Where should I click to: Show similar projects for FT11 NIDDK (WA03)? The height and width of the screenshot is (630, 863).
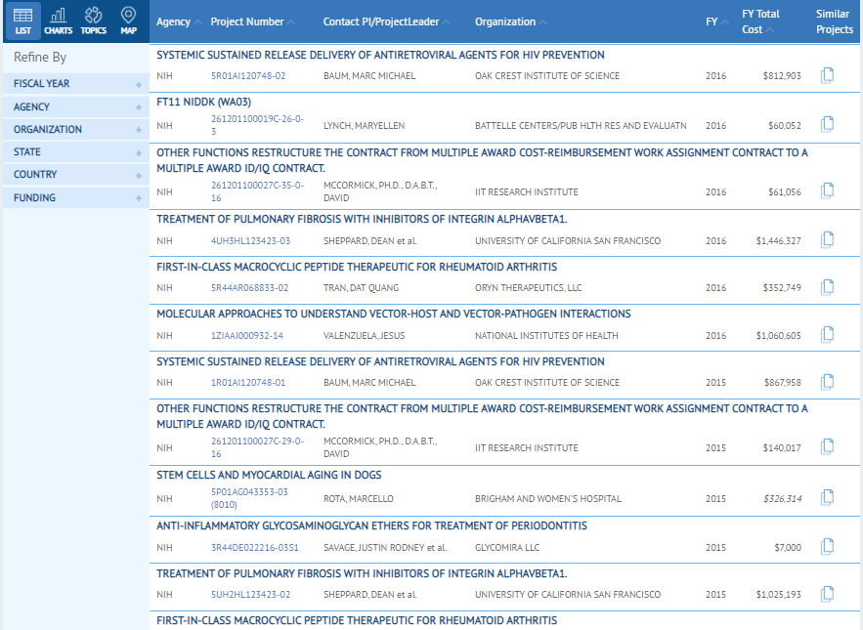827,125
